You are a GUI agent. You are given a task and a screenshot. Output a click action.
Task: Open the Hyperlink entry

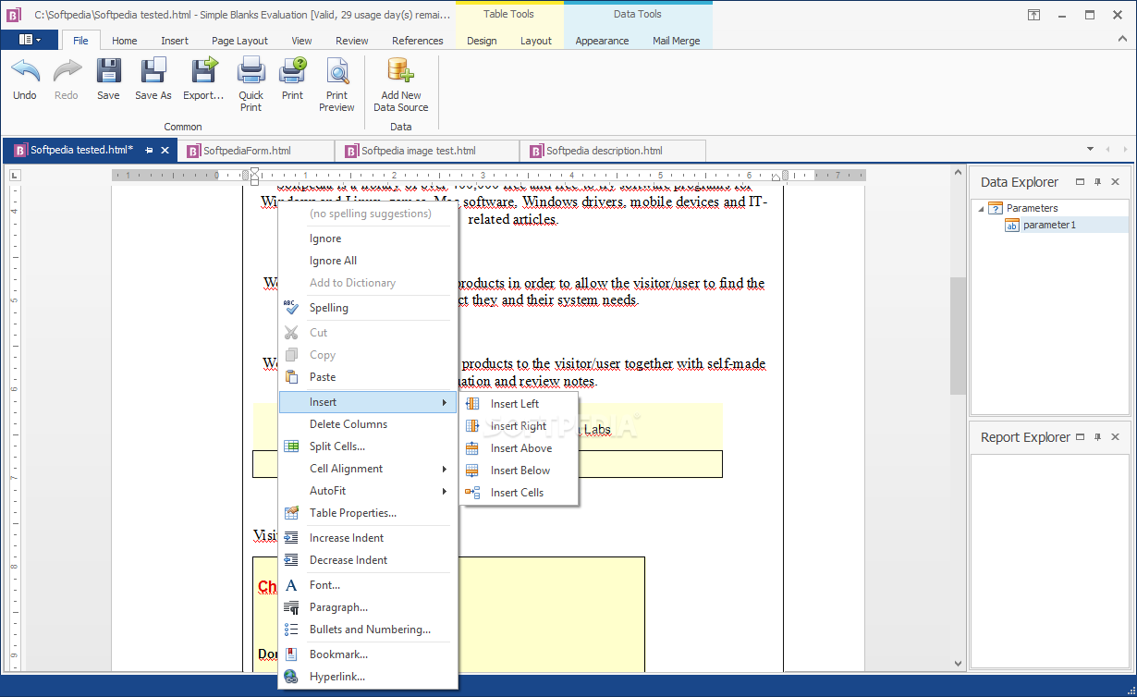368,677
